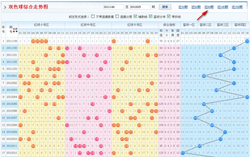The width and height of the screenshot is (251, 157).
Task: Click blue ball 01 in row 2012012
Action: (182, 153)
